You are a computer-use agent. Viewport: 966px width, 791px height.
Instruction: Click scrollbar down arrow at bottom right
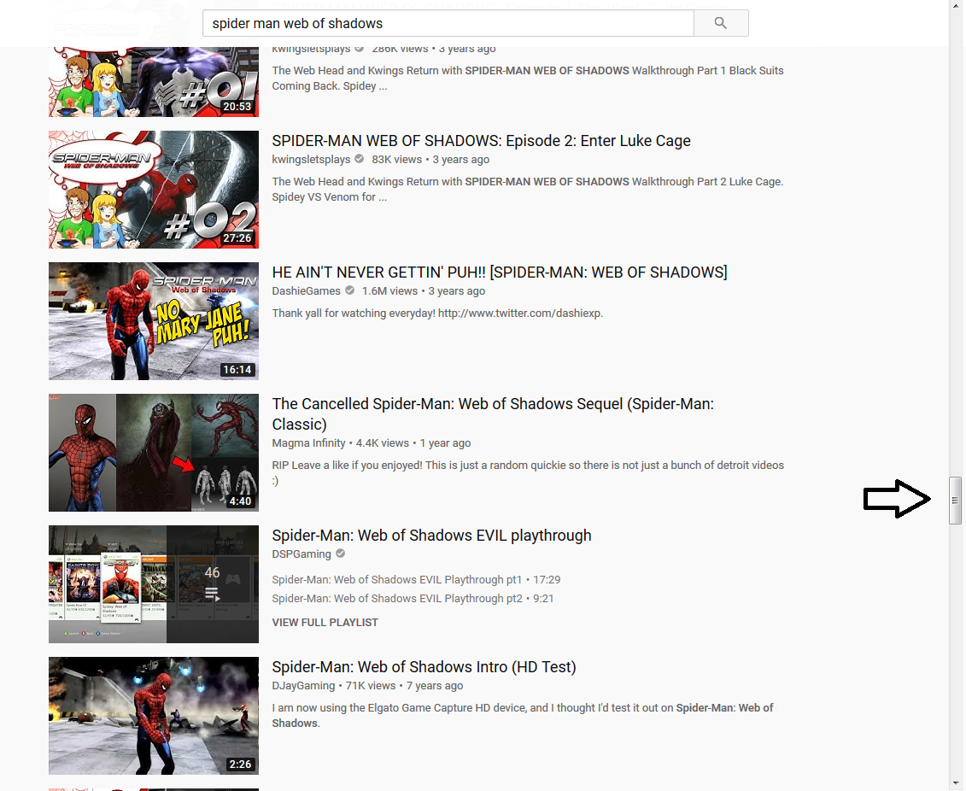tap(956, 784)
